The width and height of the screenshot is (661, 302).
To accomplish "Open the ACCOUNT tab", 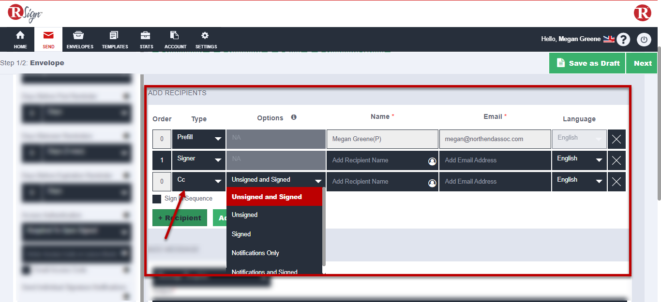I will coord(175,40).
